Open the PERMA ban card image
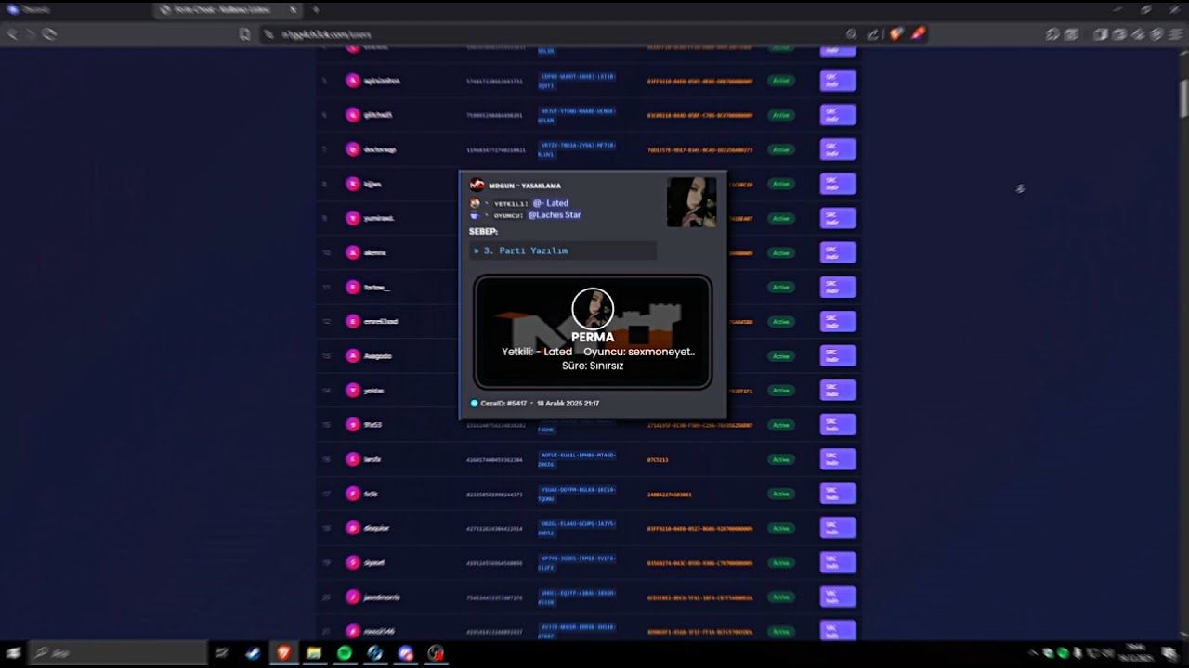Viewport: 1189px width, 668px height. tap(593, 332)
